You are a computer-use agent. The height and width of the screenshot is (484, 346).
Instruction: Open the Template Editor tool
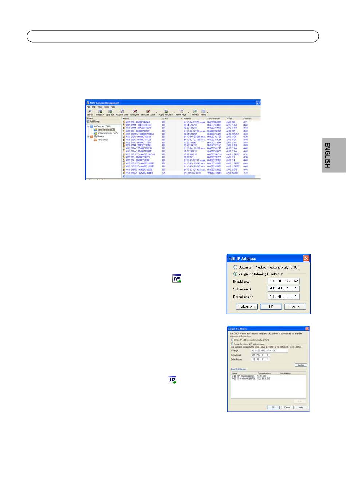pos(148,112)
